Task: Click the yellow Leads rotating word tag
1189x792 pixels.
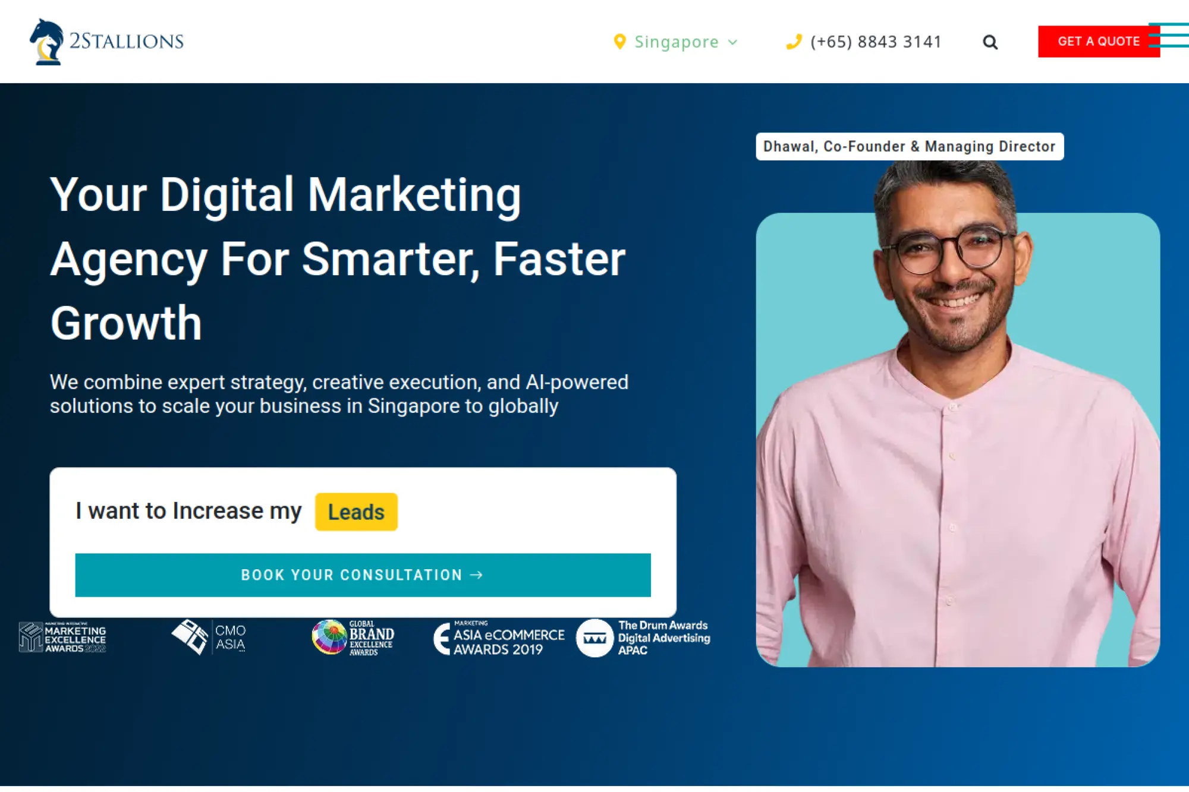Action: tap(356, 512)
